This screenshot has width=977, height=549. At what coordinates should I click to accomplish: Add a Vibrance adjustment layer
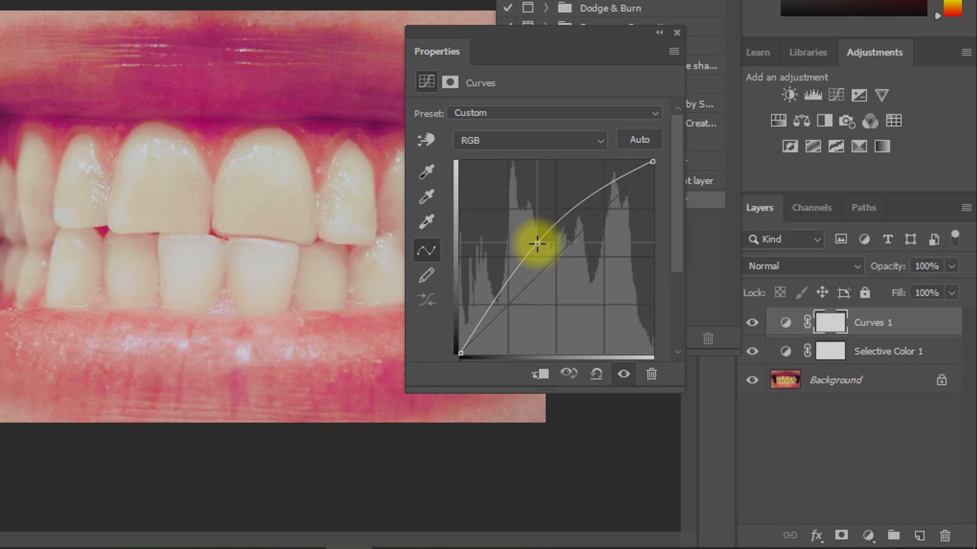point(882,95)
